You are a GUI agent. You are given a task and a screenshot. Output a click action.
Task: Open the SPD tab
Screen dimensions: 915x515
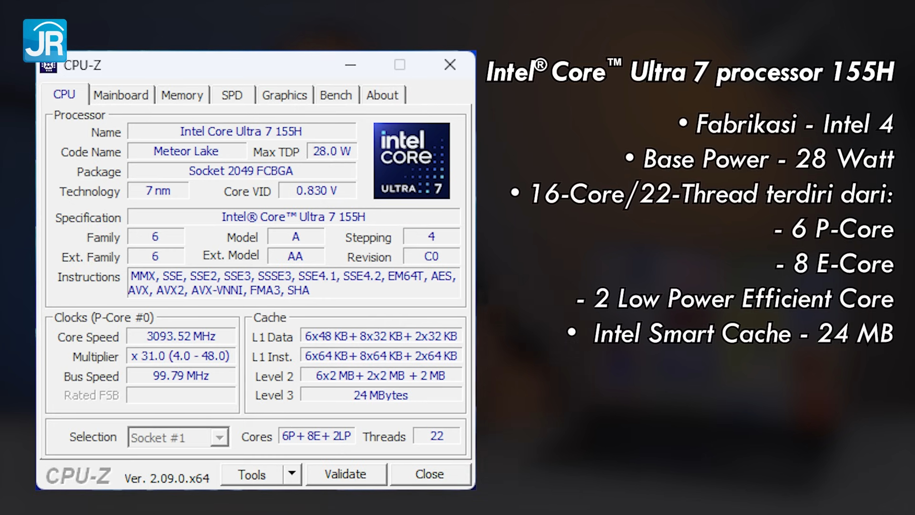(232, 95)
